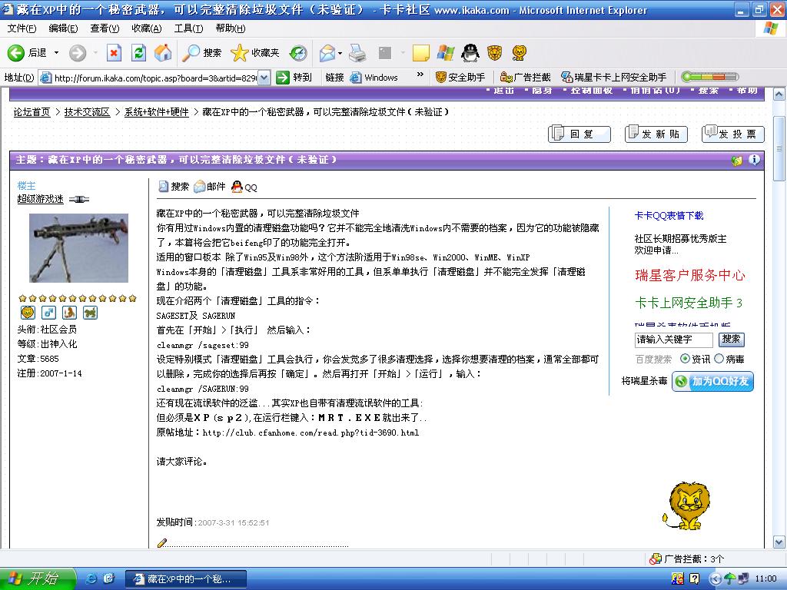Open the 收藏(A) favorites menu
The image size is (787, 590).
[146, 28]
